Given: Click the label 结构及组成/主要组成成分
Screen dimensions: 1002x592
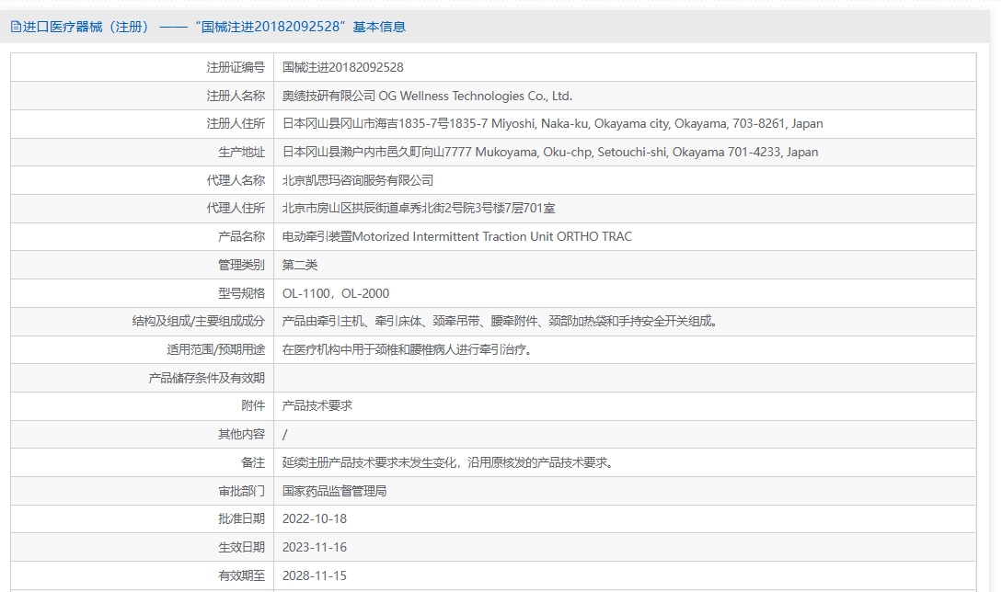Looking at the screenshot, I should (x=198, y=321).
